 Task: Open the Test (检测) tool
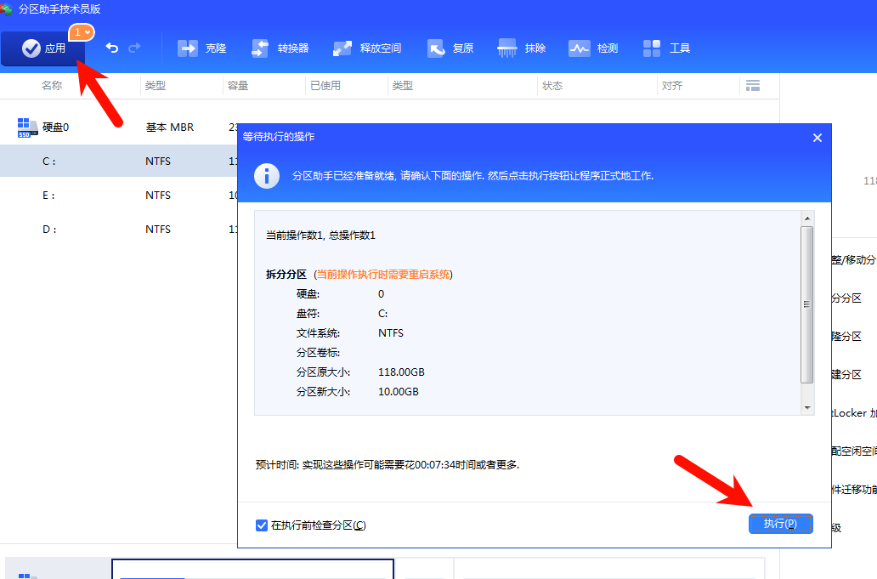(x=593, y=48)
